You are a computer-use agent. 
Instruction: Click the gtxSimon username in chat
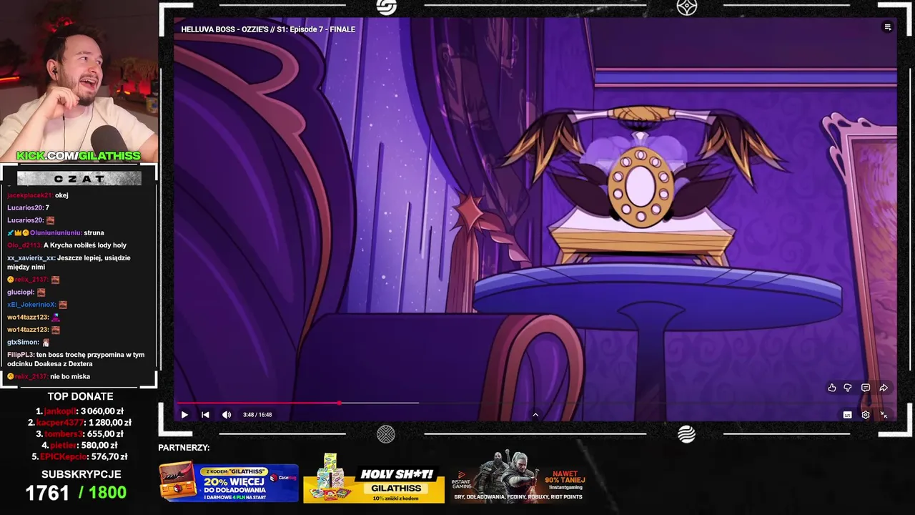tap(22, 342)
